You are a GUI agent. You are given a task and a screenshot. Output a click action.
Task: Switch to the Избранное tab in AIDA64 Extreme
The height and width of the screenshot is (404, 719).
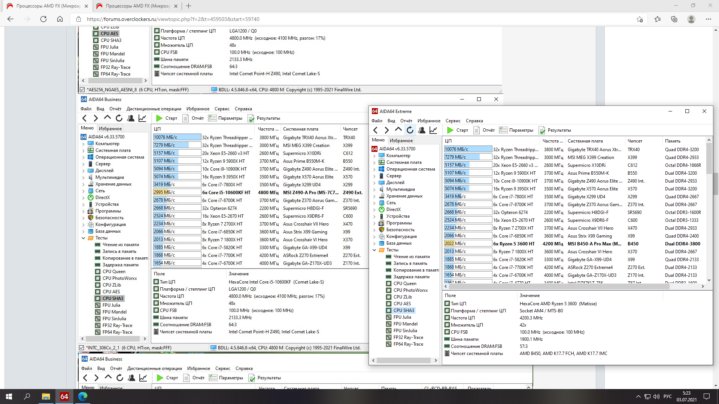coord(401,141)
